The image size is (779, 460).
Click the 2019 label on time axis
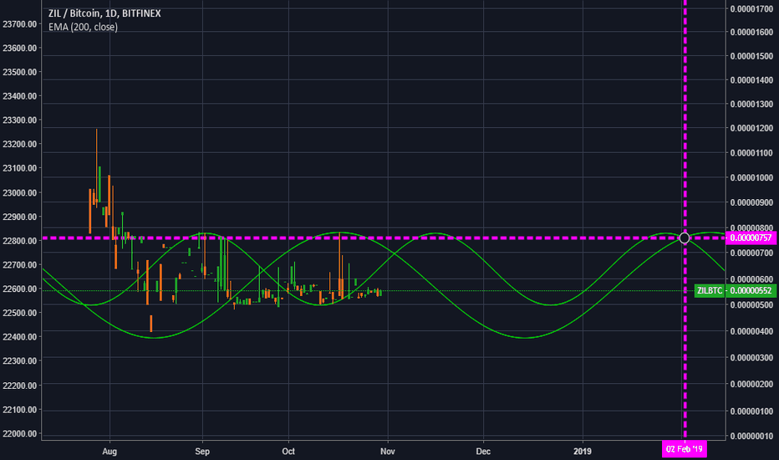[583, 451]
